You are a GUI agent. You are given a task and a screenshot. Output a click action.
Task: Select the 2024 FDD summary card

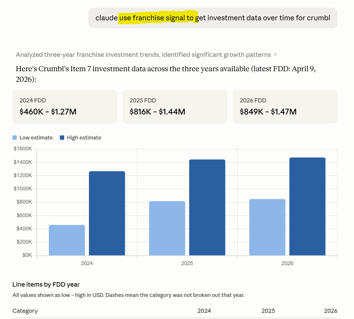65,107
